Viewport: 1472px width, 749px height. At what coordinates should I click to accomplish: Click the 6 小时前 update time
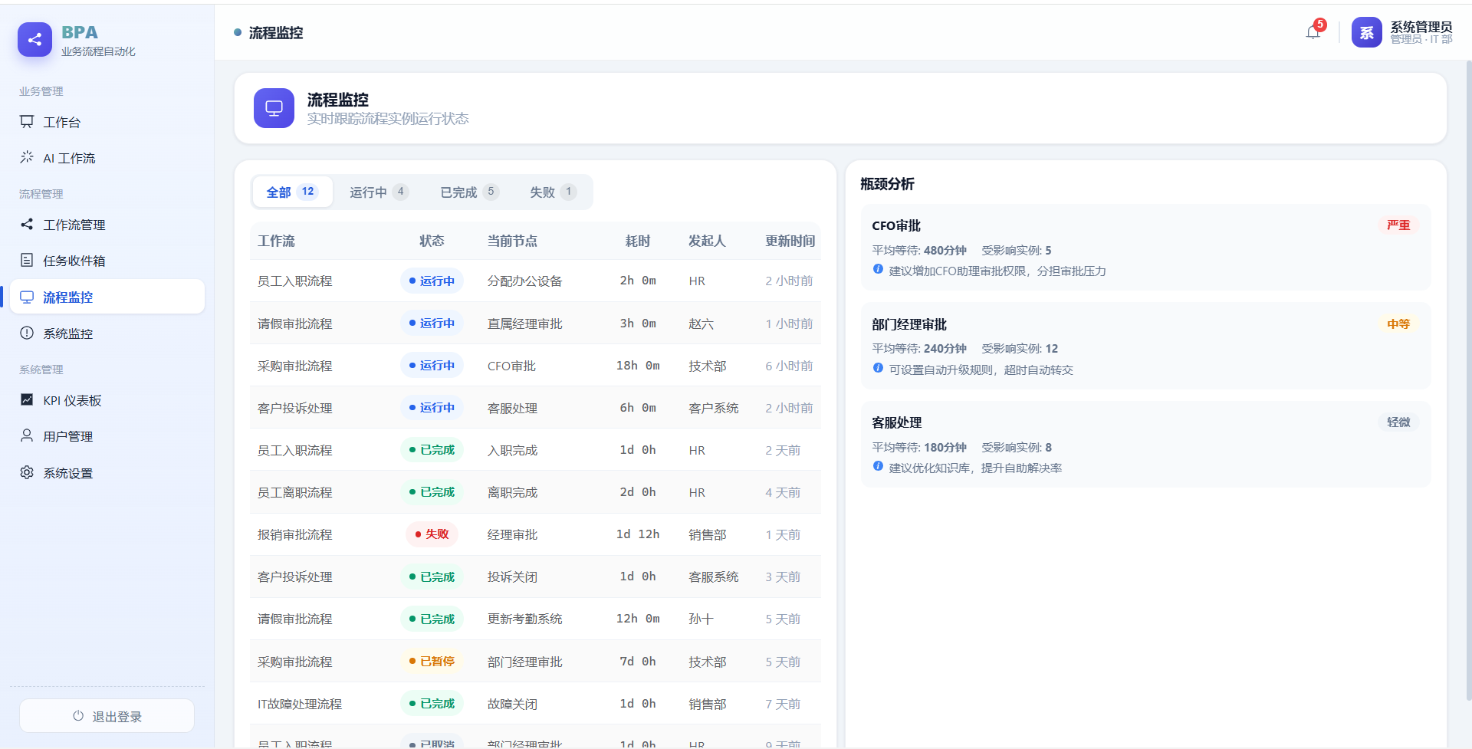789,366
